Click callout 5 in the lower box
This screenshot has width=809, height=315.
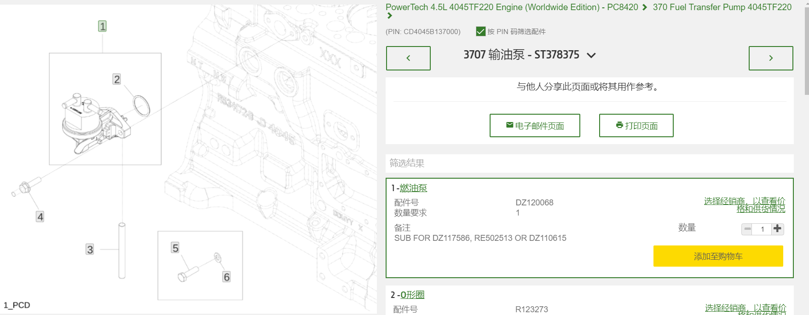(x=175, y=248)
